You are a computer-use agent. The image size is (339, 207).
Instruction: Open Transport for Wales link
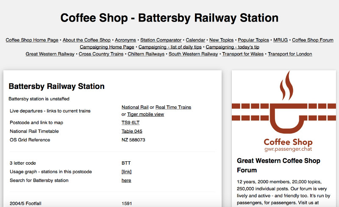click(243, 54)
